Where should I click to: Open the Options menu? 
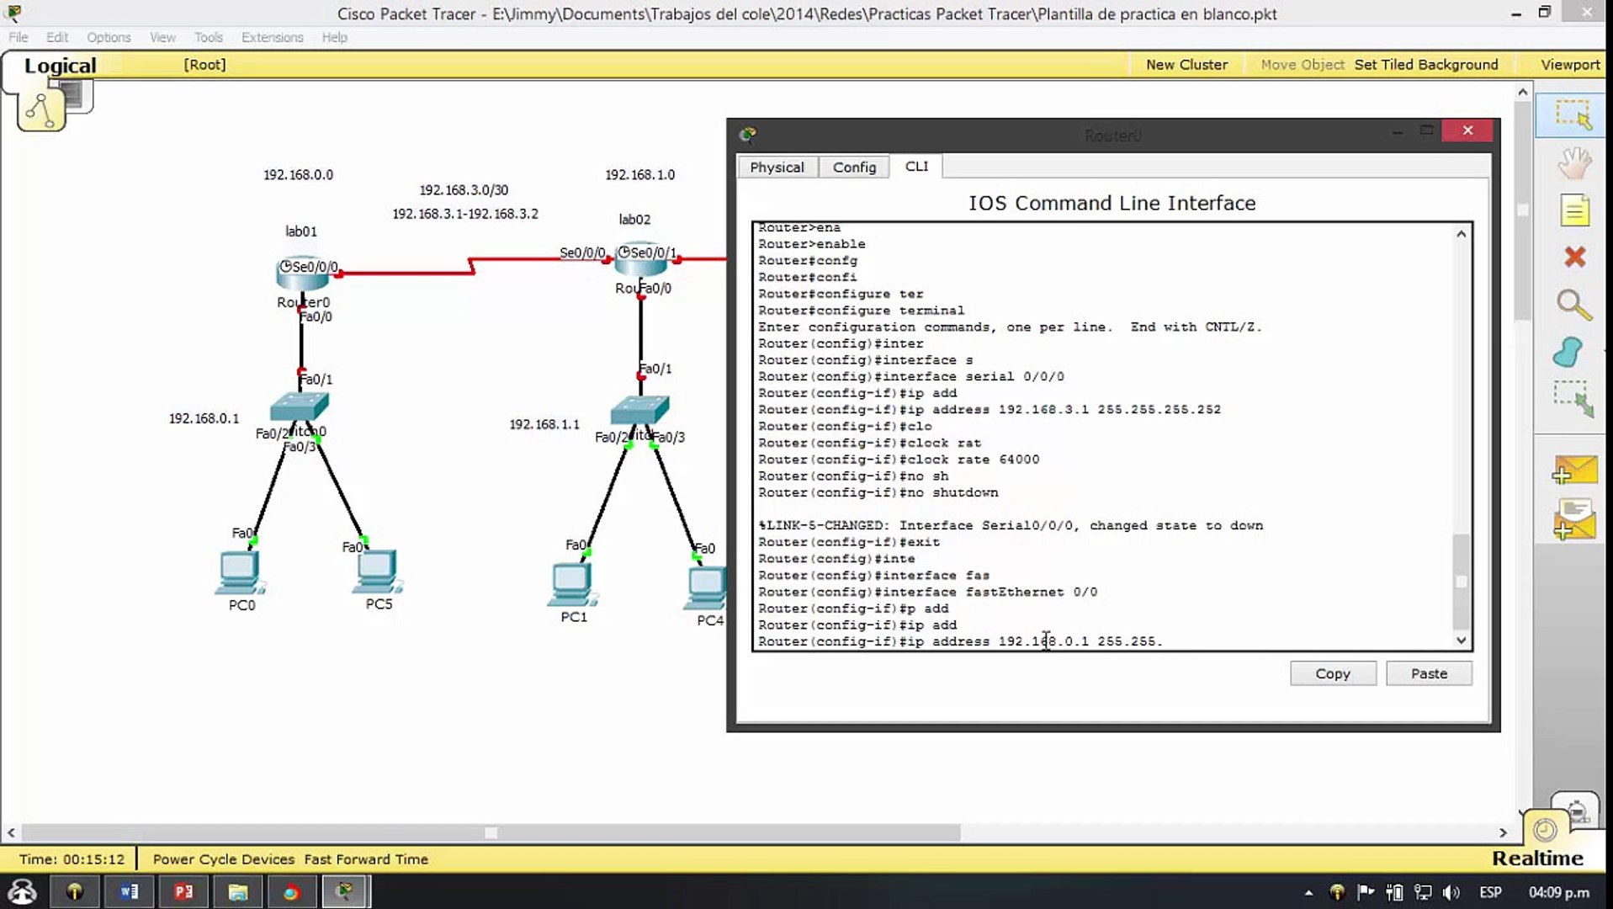108,37
